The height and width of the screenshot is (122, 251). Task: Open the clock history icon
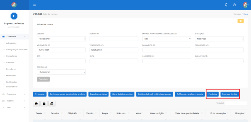235,5
